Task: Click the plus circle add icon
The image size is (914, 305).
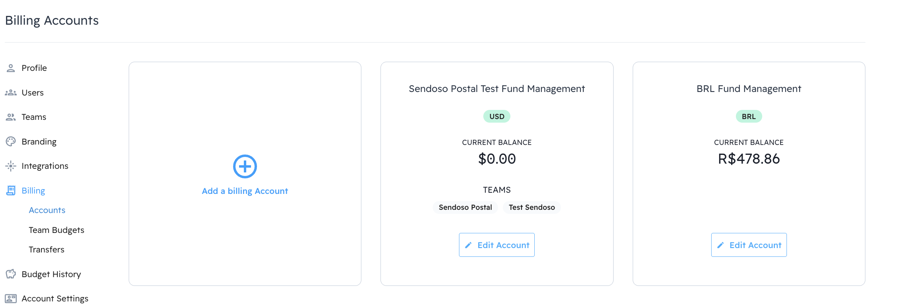Action: point(245,166)
